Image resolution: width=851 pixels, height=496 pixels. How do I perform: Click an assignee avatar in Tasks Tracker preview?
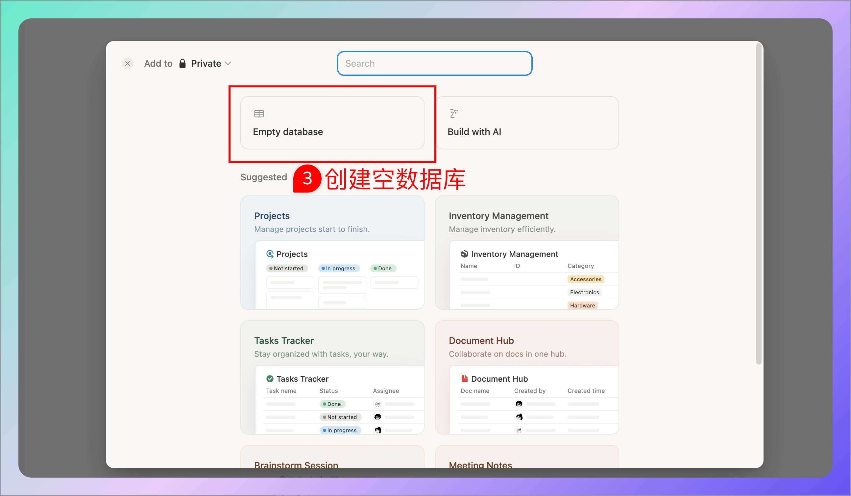coord(377,404)
